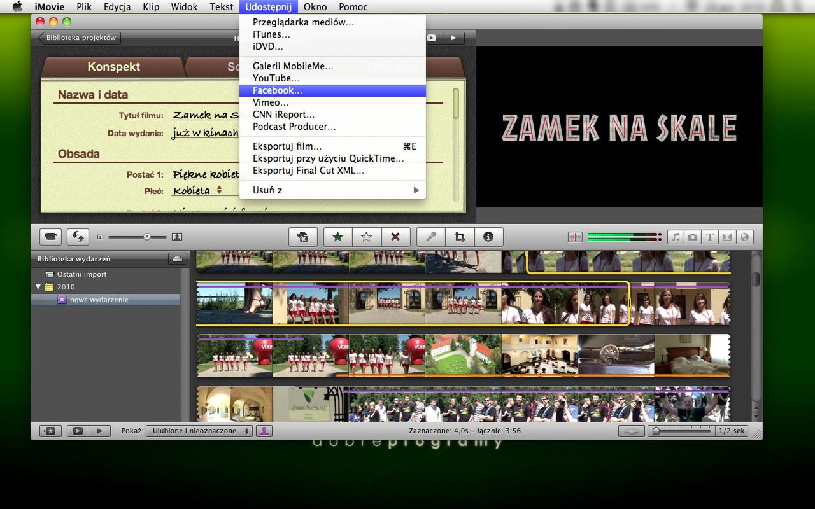Go back to 'Biblioteka projektów'
The height and width of the screenshot is (509, 815).
click(x=80, y=38)
